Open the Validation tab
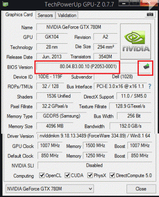 coord(67,15)
